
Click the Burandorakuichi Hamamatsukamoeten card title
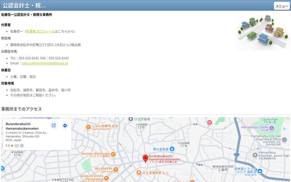[x=22, y=126]
